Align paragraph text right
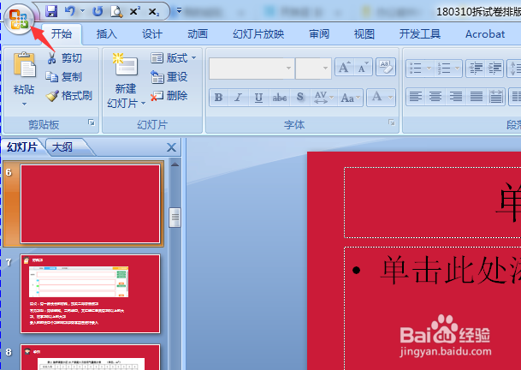 click(455, 97)
